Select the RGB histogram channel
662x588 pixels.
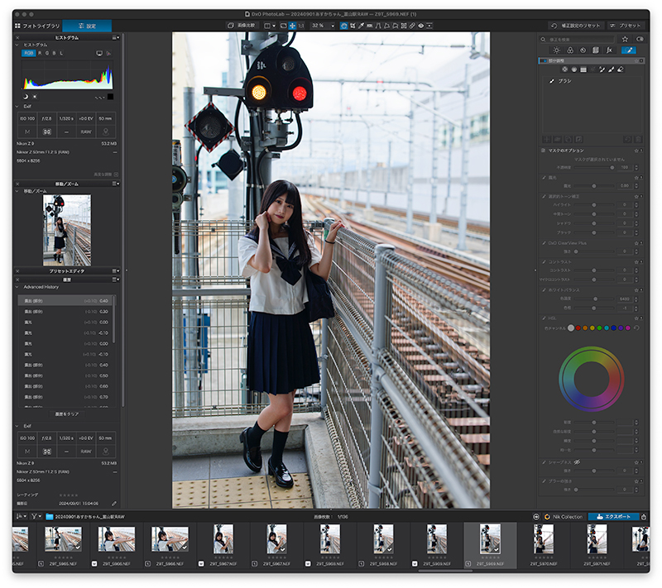29,53
